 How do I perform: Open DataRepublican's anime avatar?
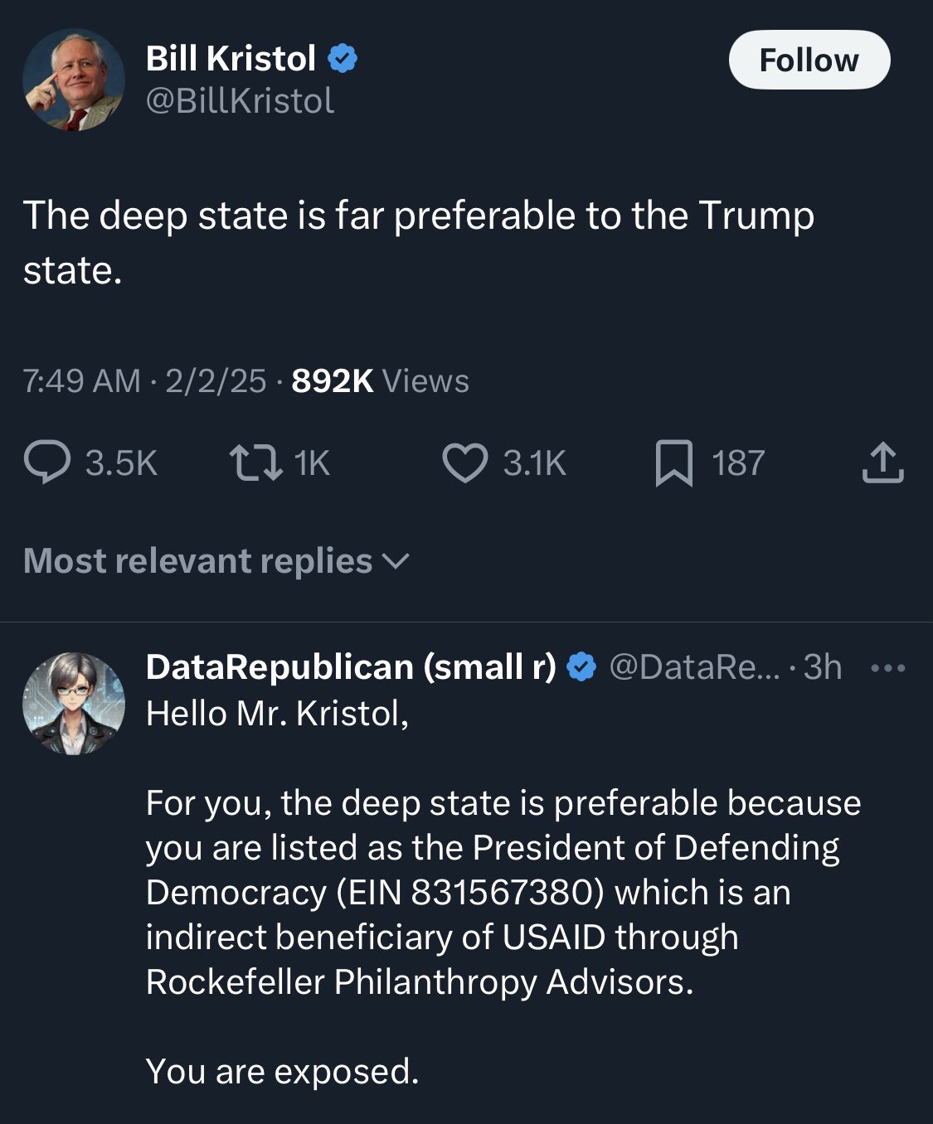click(x=73, y=704)
